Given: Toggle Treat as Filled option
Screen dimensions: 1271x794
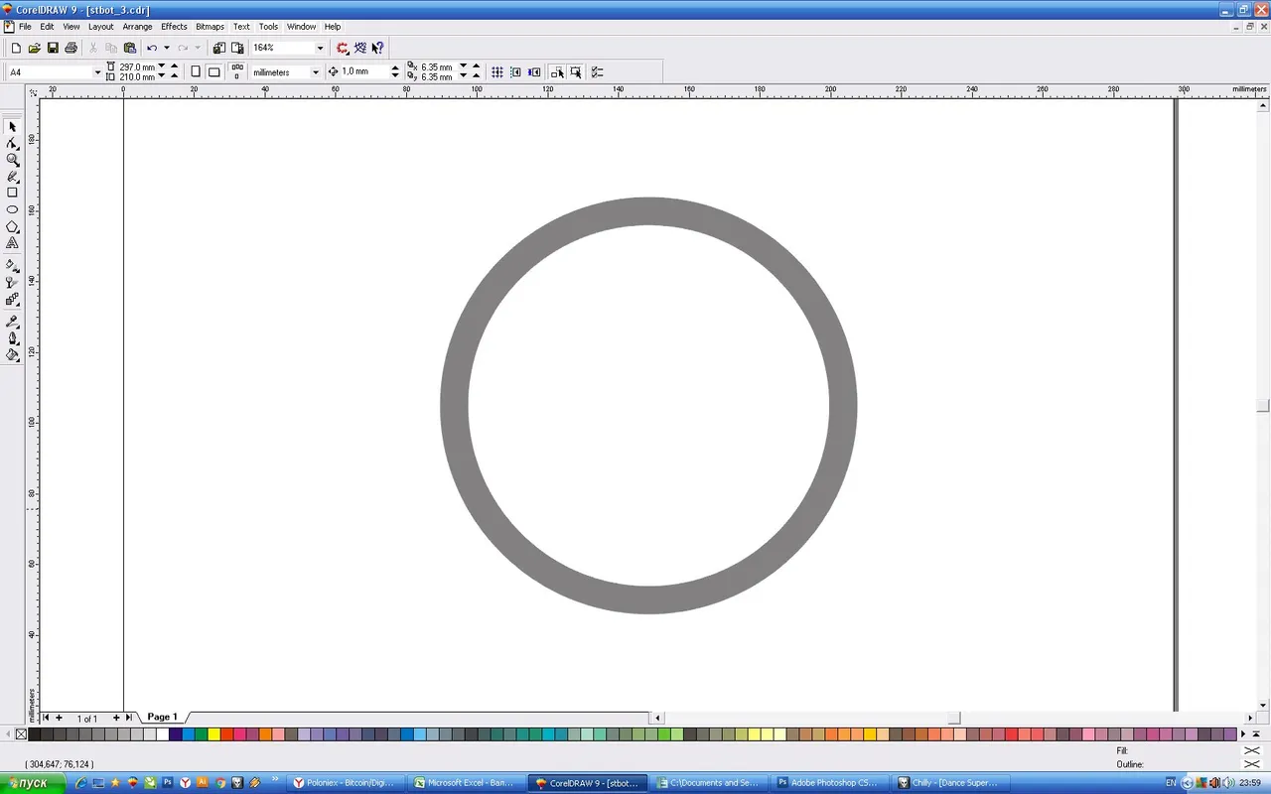Looking at the screenshot, I should tap(576, 72).
